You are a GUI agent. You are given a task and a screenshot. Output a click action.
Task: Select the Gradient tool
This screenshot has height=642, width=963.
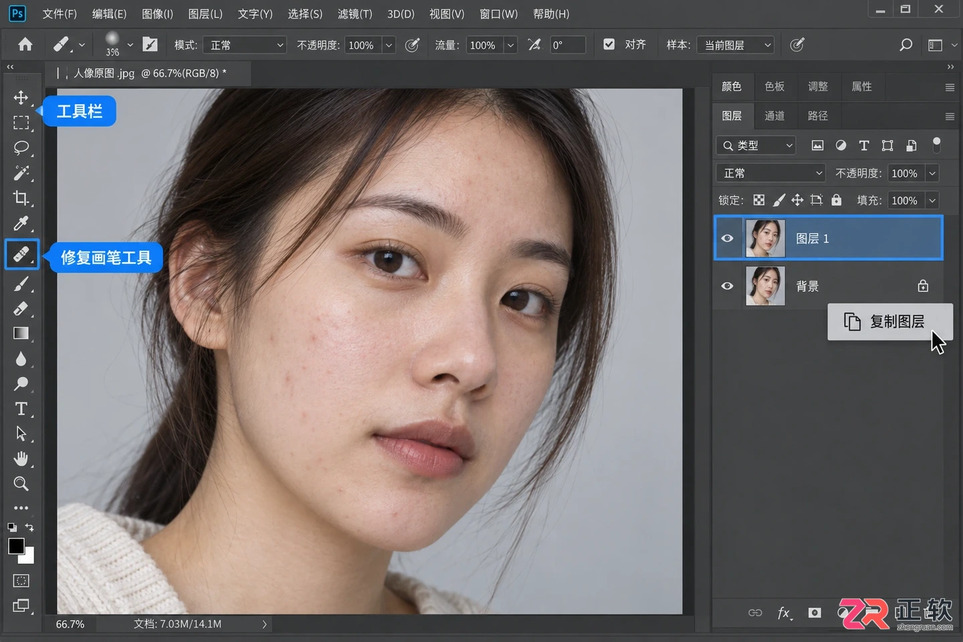point(21,333)
